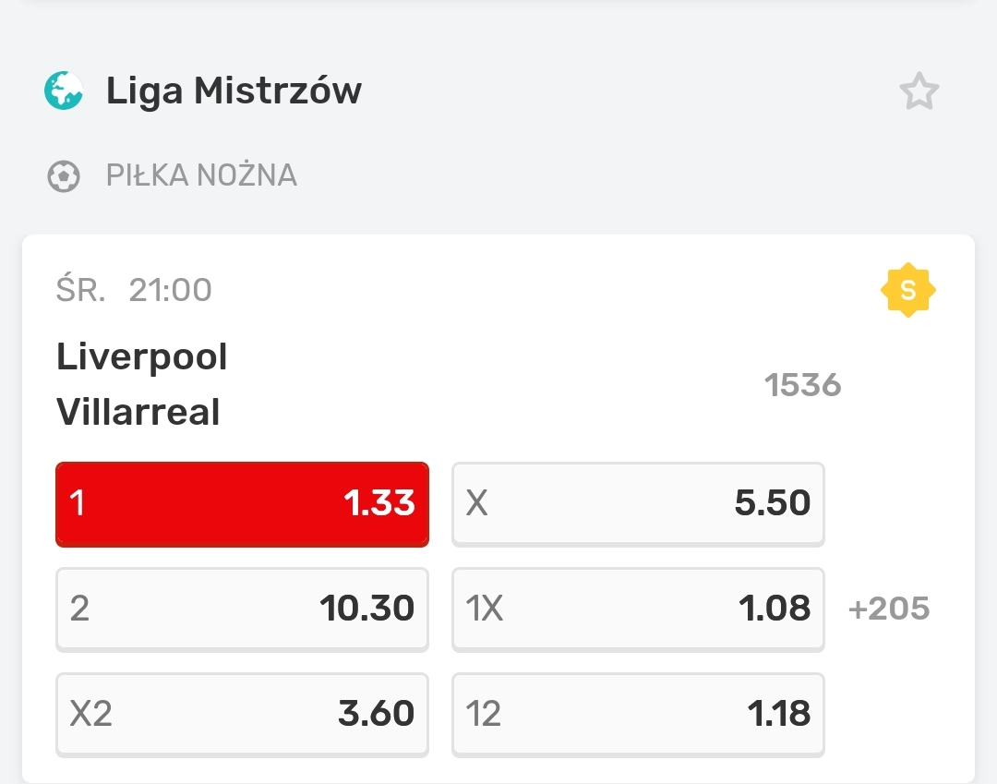This screenshot has height=784, width=997.
Task: Click the PIŁKA NOŻNA sport label
Action: [x=201, y=175]
